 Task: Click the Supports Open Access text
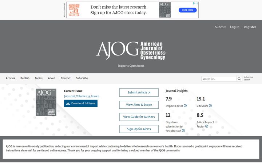[x=131, y=66]
